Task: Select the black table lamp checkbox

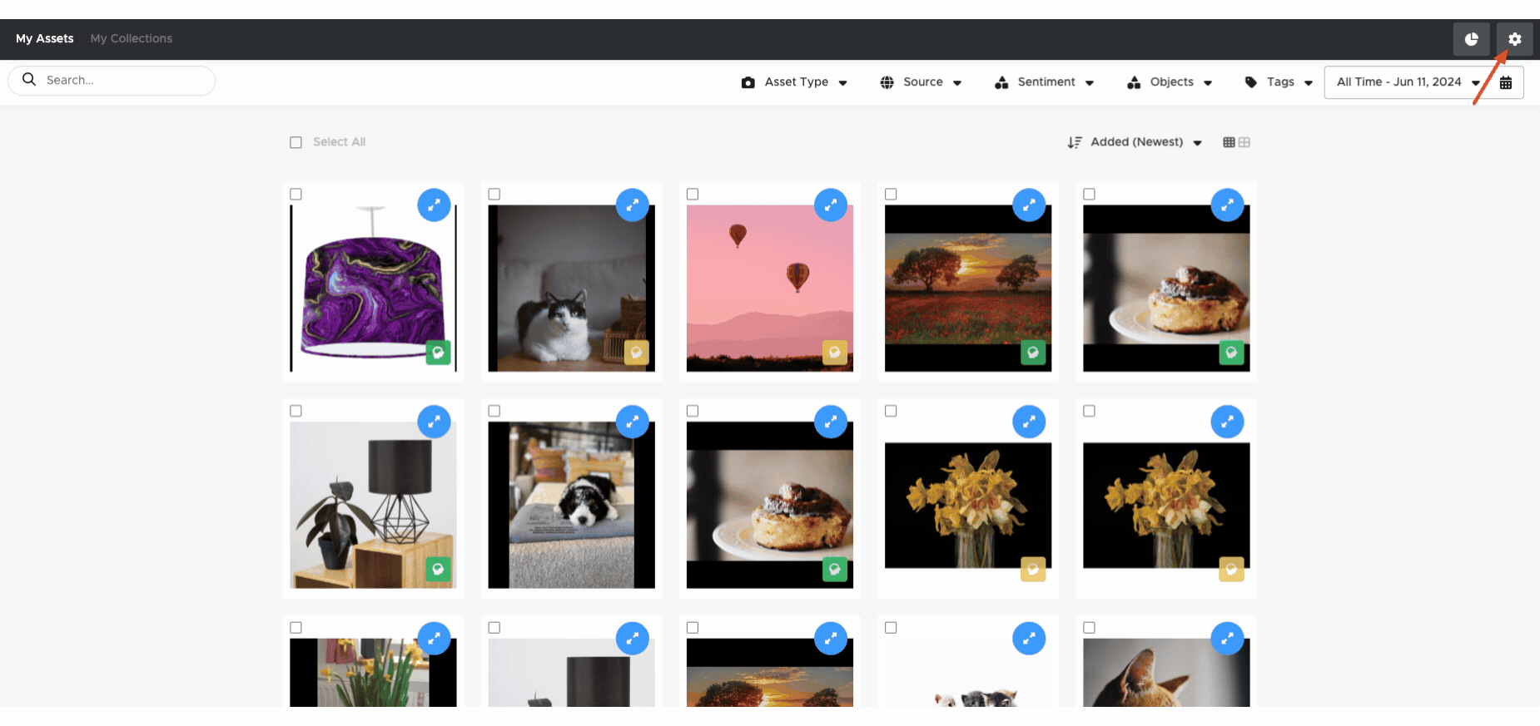Action: (x=296, y=411)
